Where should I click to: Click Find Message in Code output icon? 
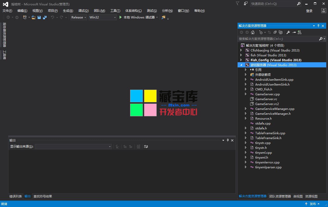click(x=118, y=147)
